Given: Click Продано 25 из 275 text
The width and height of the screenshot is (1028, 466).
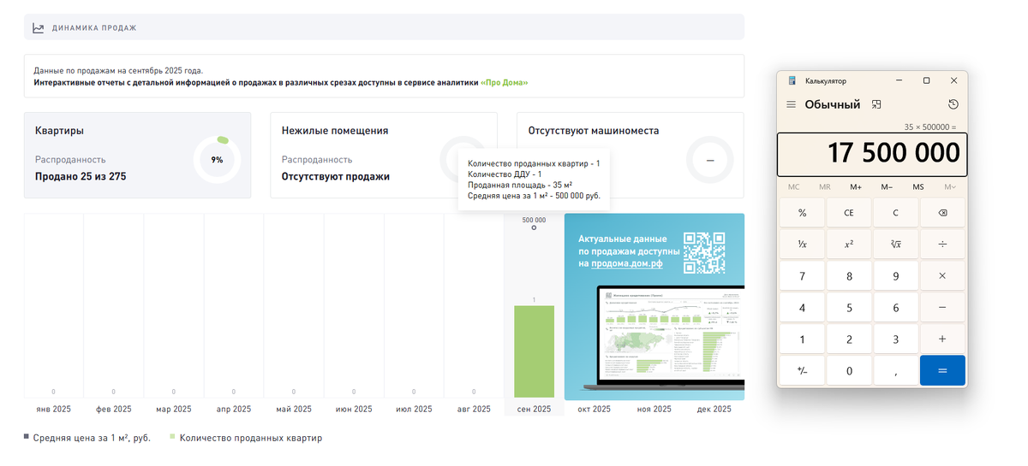Looking at the screenshot, I should tap(81, 177).
